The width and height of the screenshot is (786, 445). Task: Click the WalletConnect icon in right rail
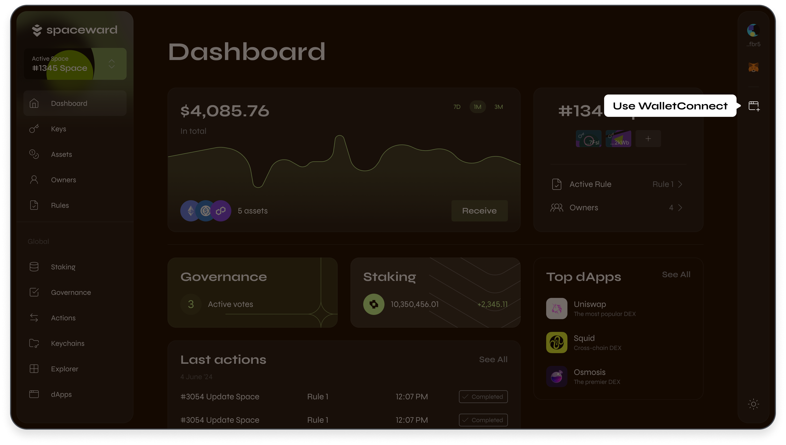[x=754, y=106]
